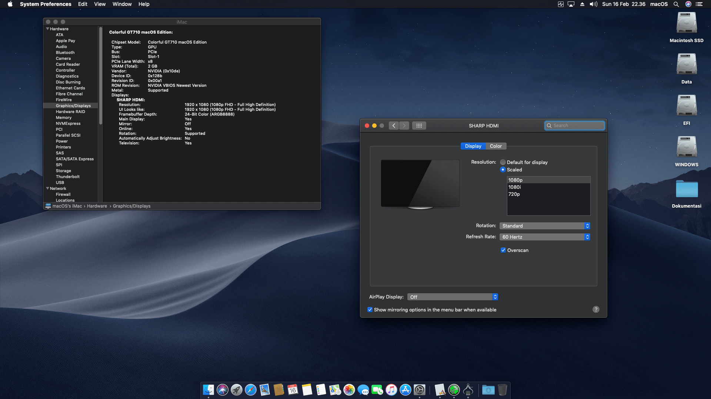
Task: Open iTunes from the Dock
Action: (391, 390)
